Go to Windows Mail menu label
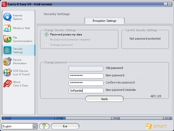This screenshot has width=174, height=131. tap(21, 28)
